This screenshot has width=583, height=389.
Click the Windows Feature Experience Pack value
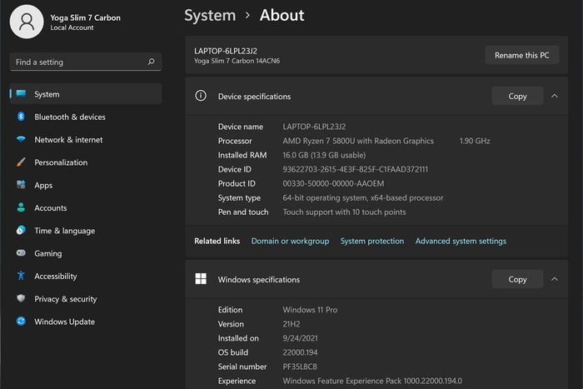372,381
